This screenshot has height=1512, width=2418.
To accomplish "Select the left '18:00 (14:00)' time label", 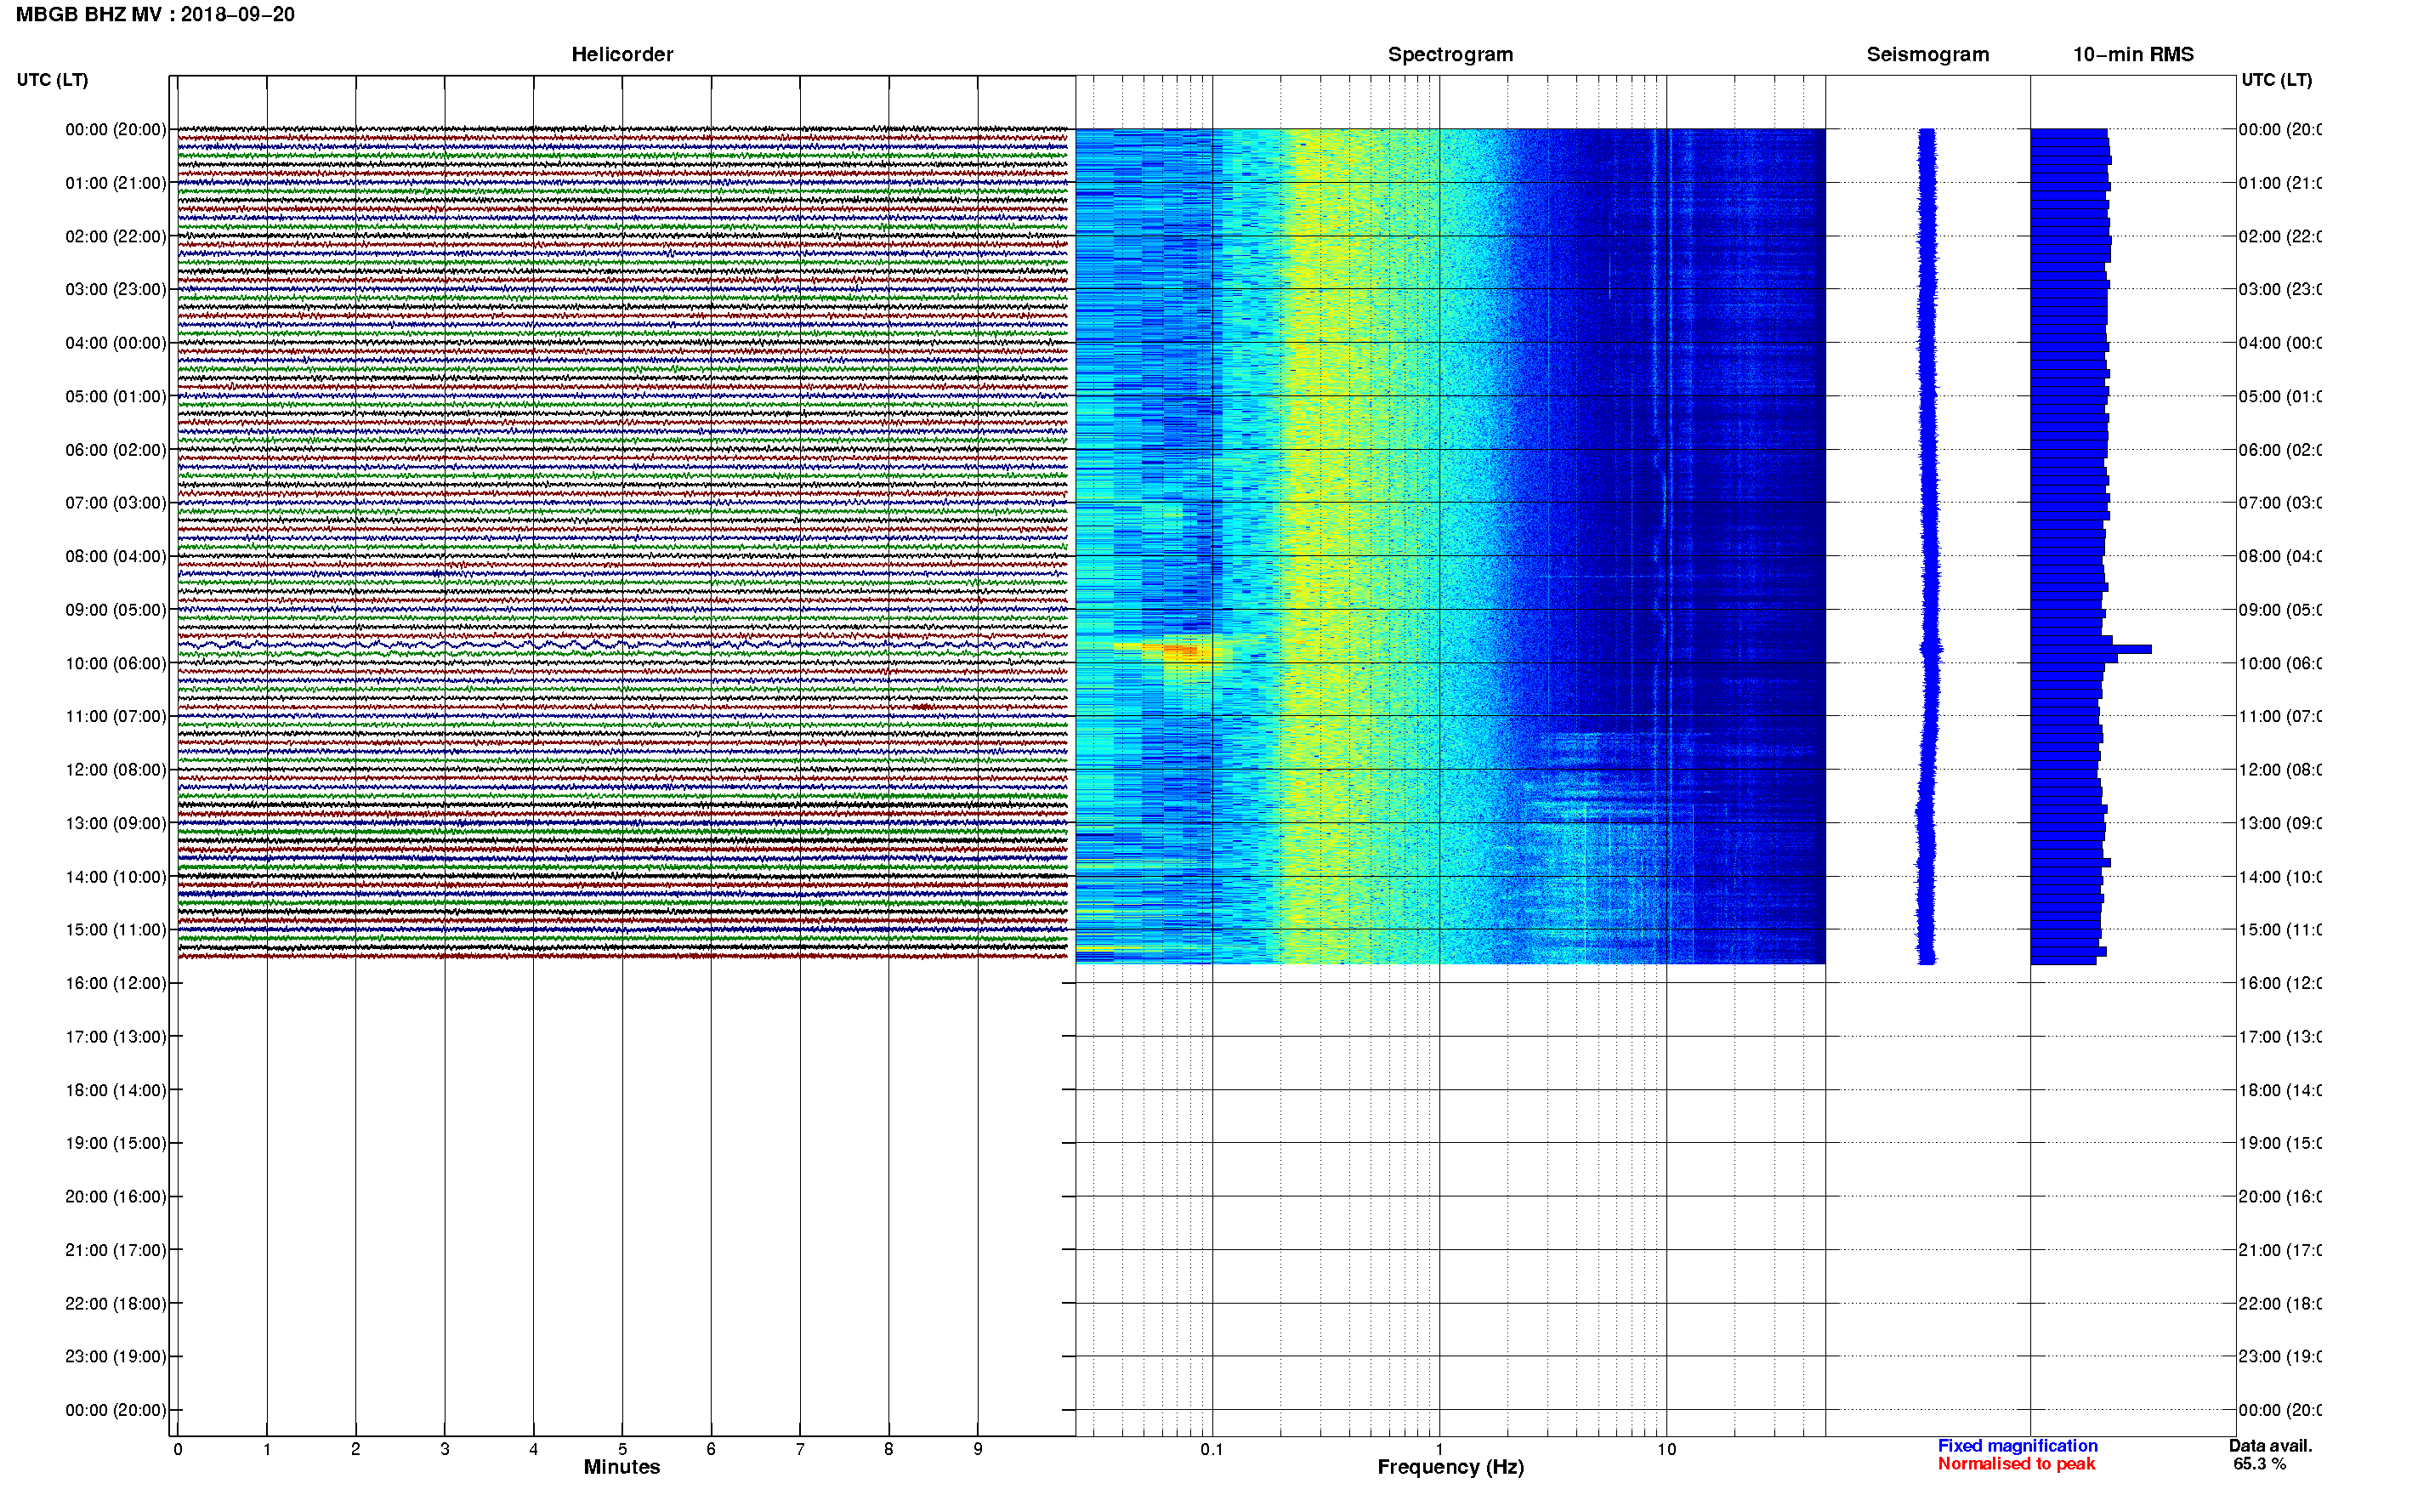I will 116,1090.
